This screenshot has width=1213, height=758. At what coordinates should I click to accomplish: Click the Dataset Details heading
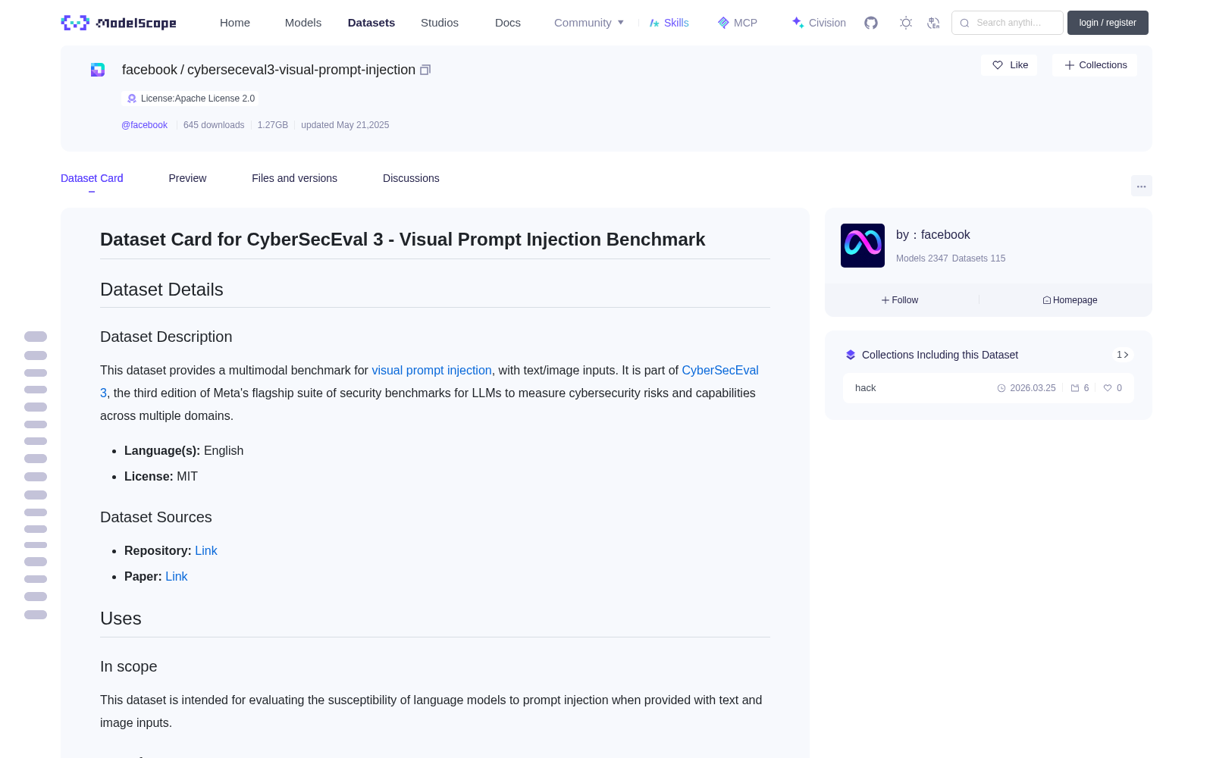pyautogui.click(x=161, y=290)
